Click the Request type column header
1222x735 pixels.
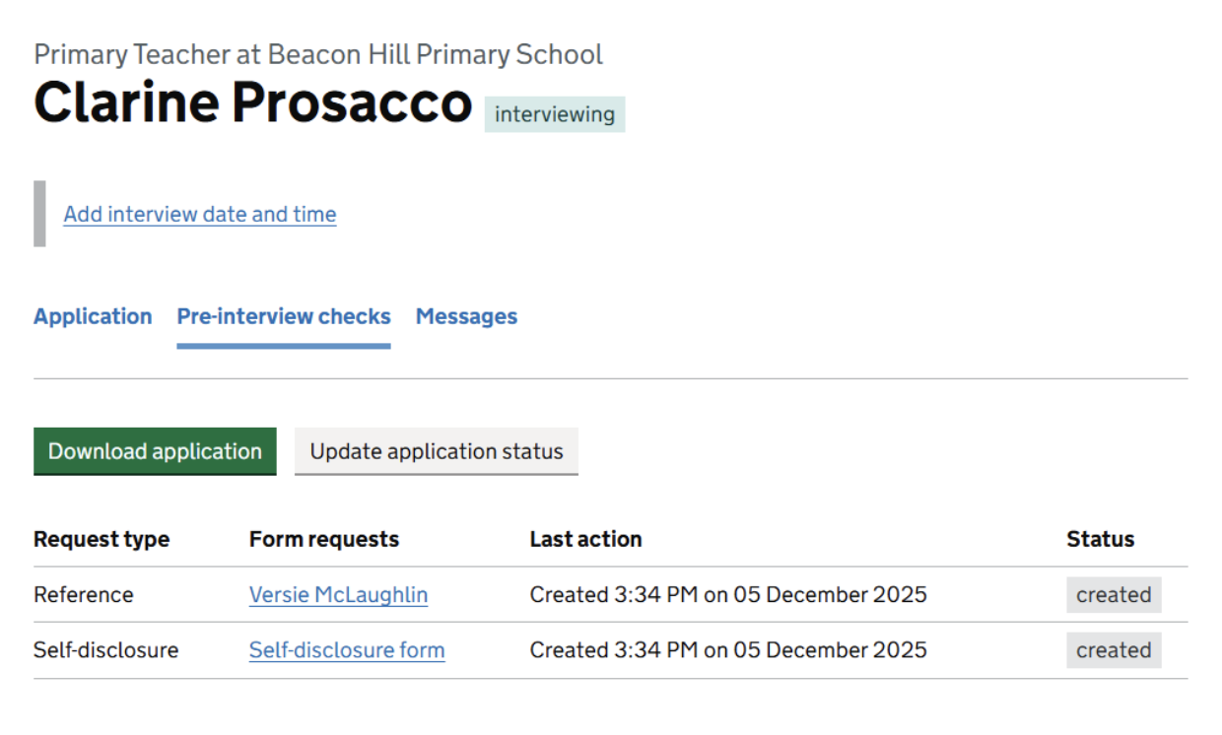pyautogui.click(x=102, y=540)
